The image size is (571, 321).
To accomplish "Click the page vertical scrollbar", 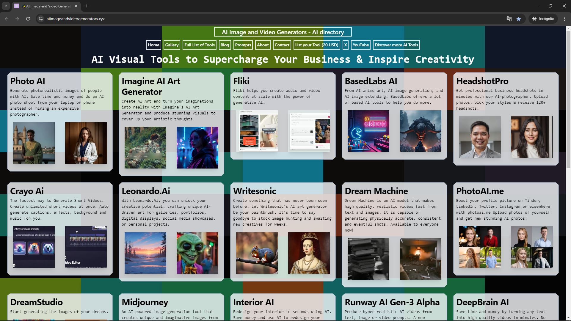I will point(568,99).
